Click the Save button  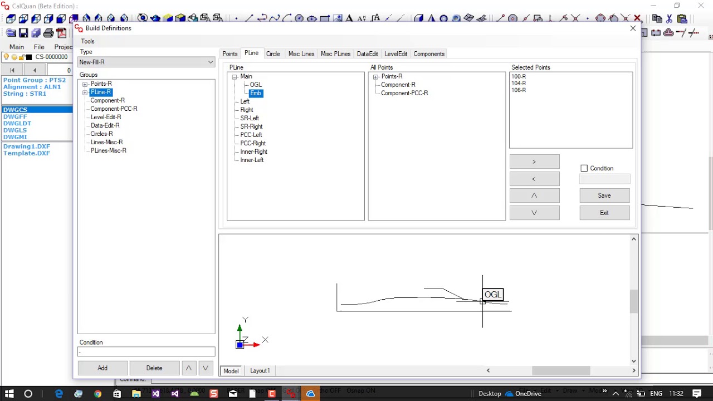[x=604, y=195]
